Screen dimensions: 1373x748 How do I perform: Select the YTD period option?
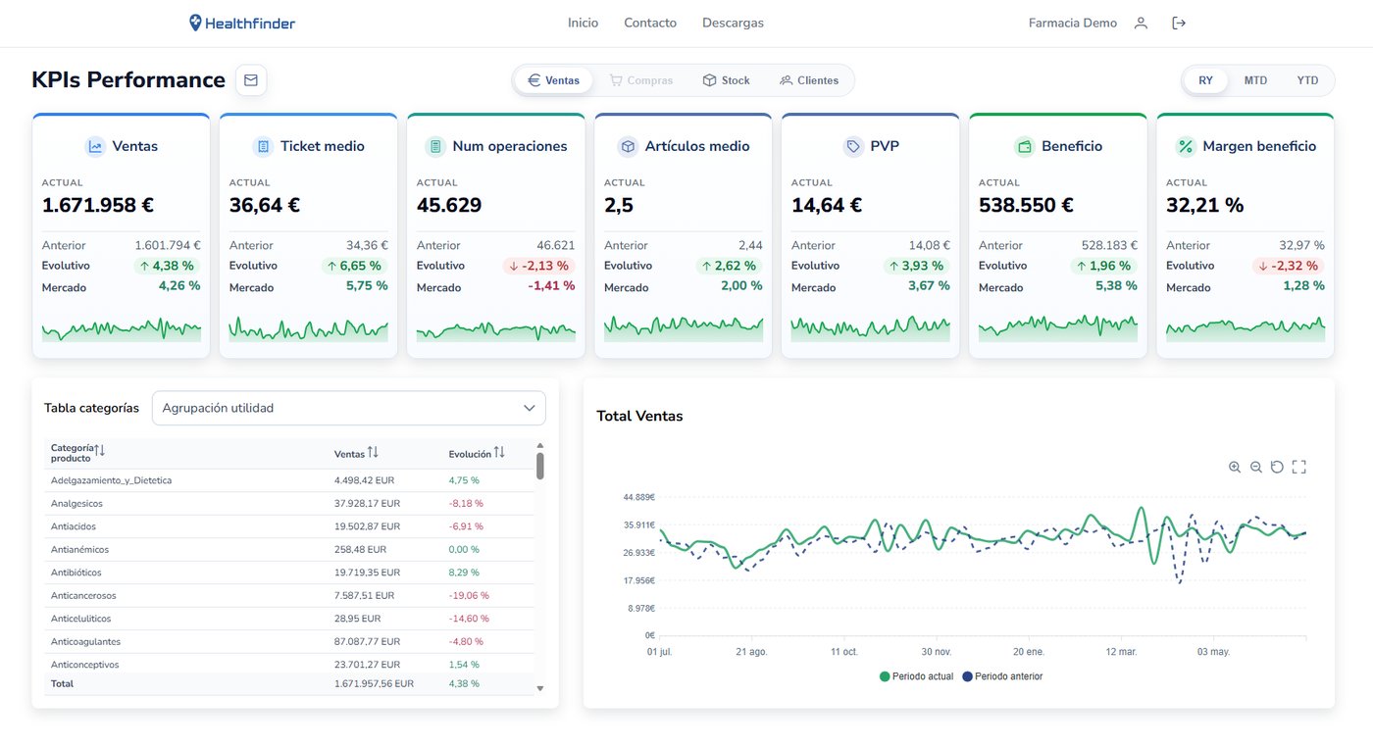click(x=1307, y=80)
